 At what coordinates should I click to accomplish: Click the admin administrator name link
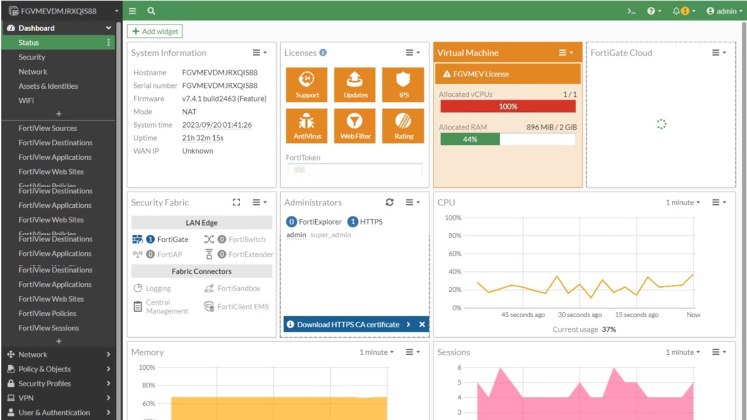(296, 235)
